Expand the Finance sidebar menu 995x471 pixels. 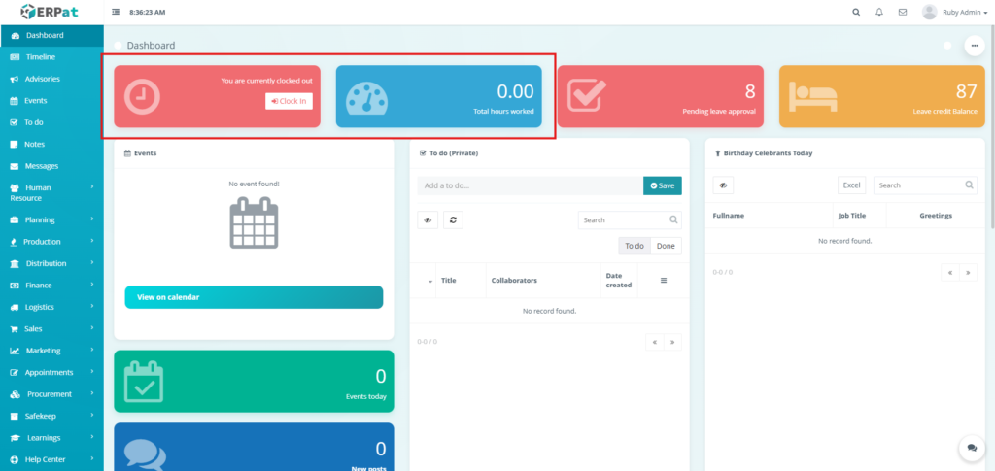(51, 286)
